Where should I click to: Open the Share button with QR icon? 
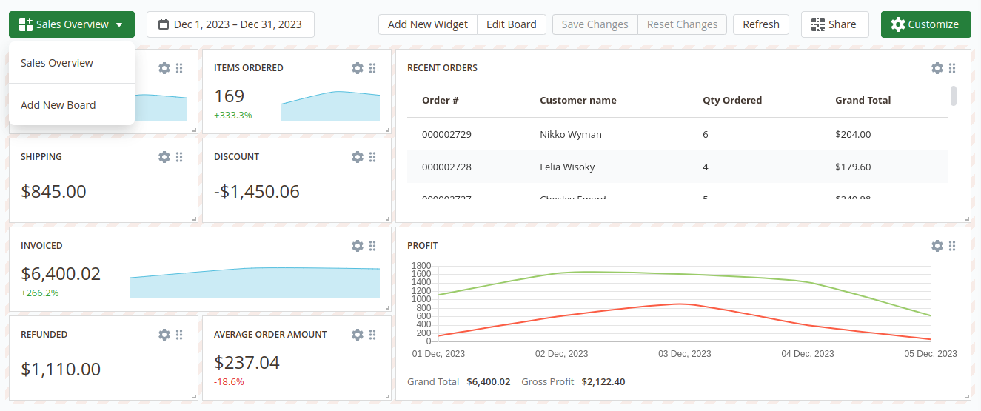[834, 24]
